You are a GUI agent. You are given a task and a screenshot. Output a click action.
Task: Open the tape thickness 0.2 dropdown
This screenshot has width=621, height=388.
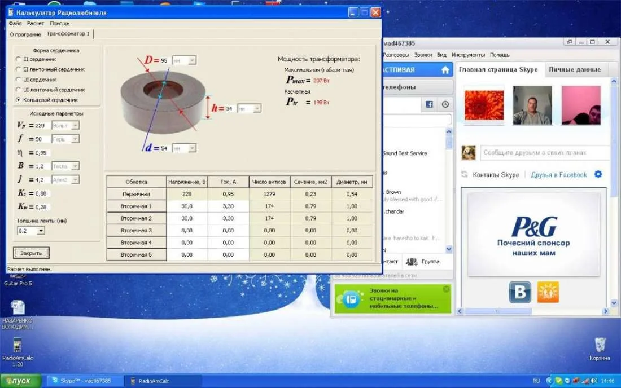pyautogui.click(x=41, y=231)
